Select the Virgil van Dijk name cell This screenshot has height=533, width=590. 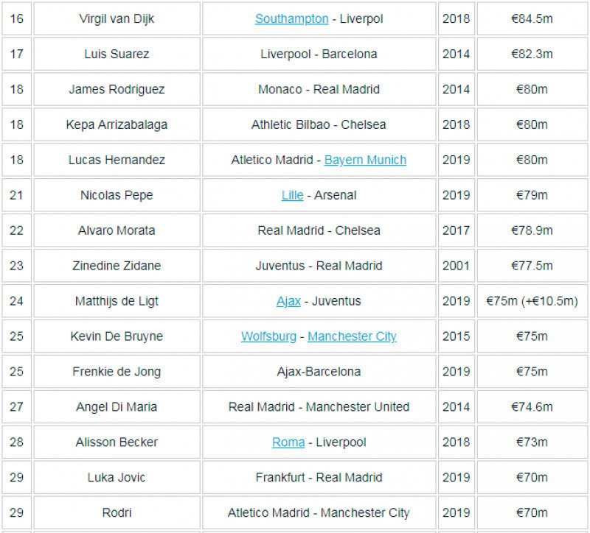pyautogui.click(x=117, y=19)
